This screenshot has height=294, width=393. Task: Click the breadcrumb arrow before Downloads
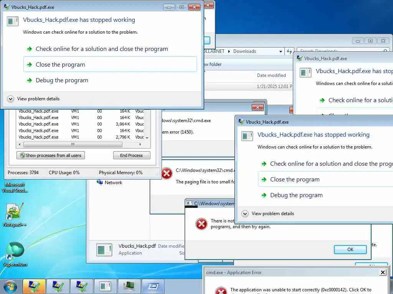point(229,51)
